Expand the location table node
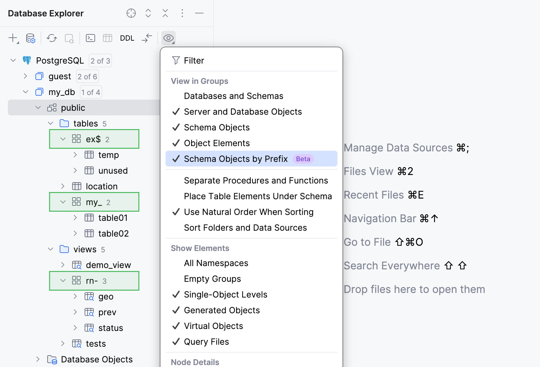This screenshot has height=367, width=540. (63, 186)
